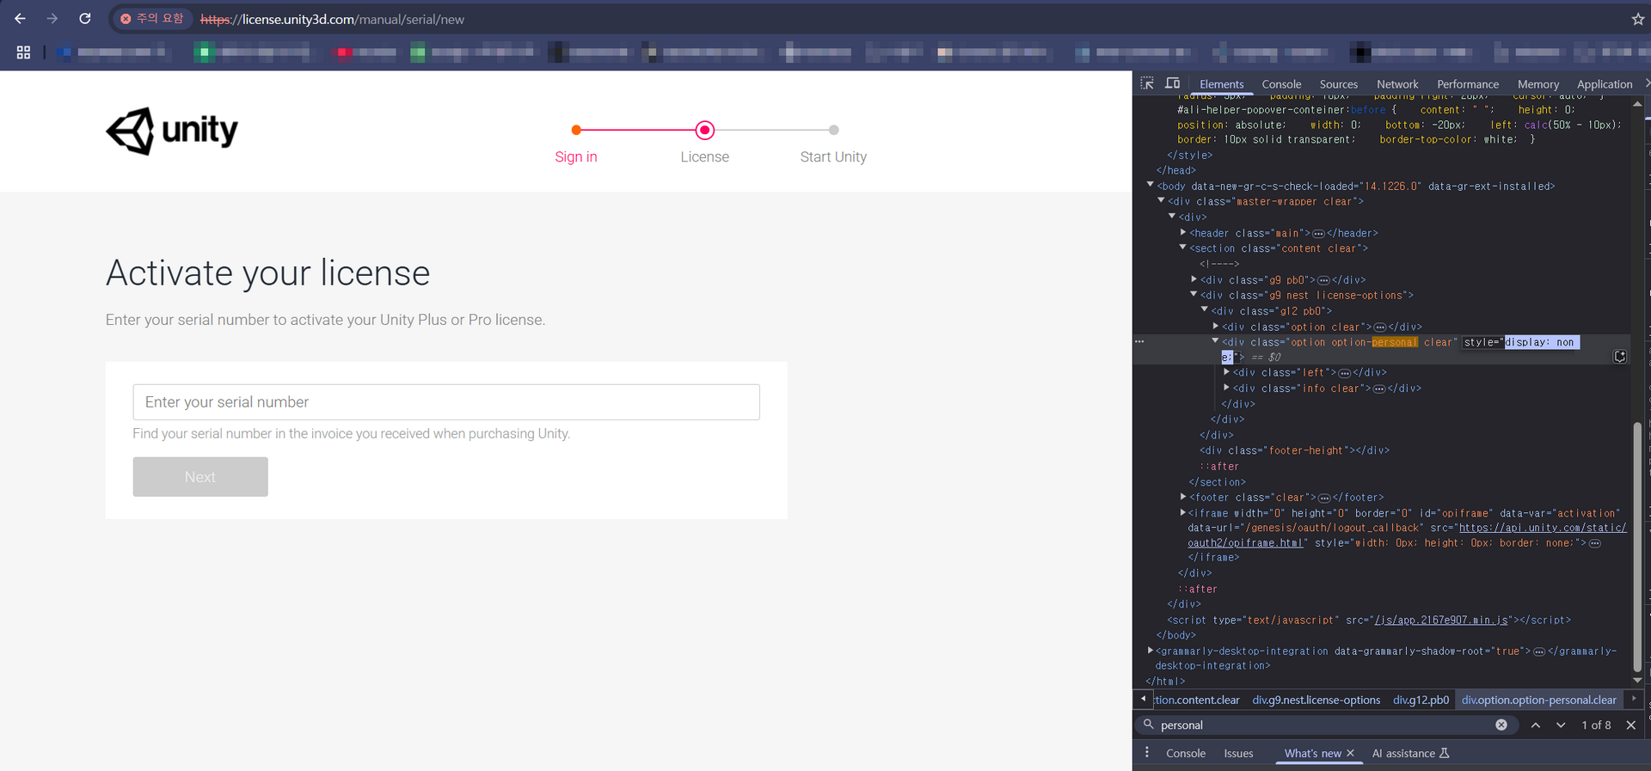Show more DevTools tabs chevron
The height and width of the screenshot is (771, 1651).
(1646, 83)
